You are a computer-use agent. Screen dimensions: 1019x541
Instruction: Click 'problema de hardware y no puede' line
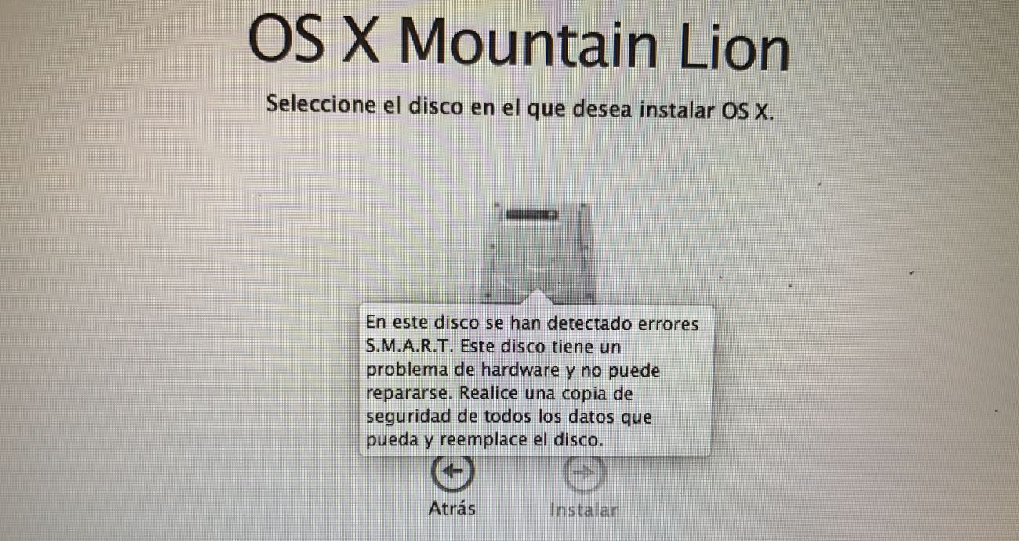513,370
